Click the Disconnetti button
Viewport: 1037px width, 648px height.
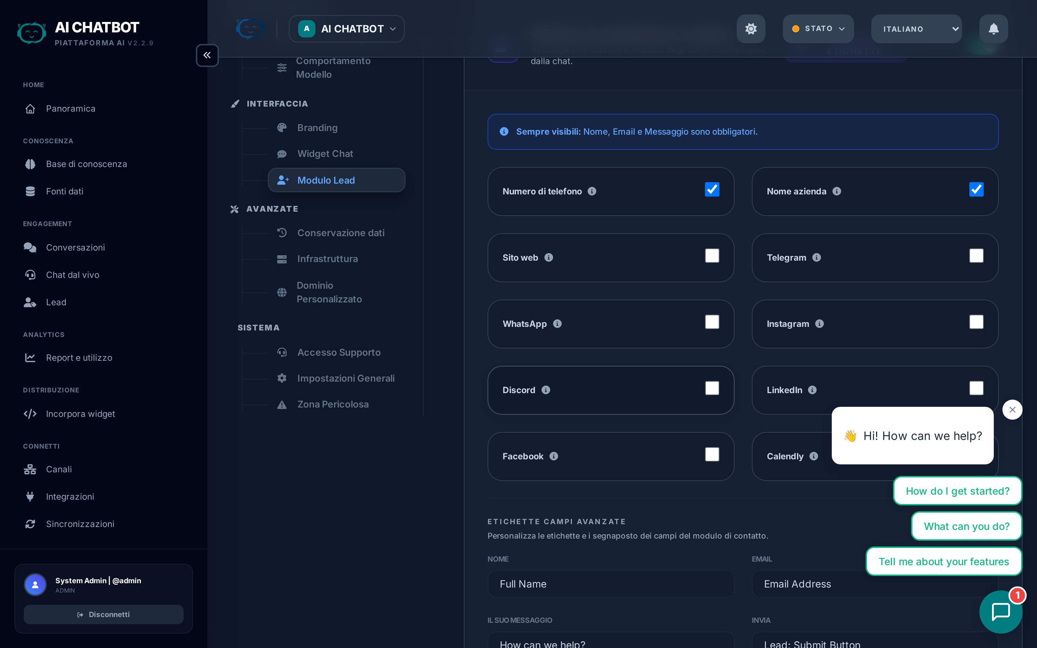coord(103,614)
